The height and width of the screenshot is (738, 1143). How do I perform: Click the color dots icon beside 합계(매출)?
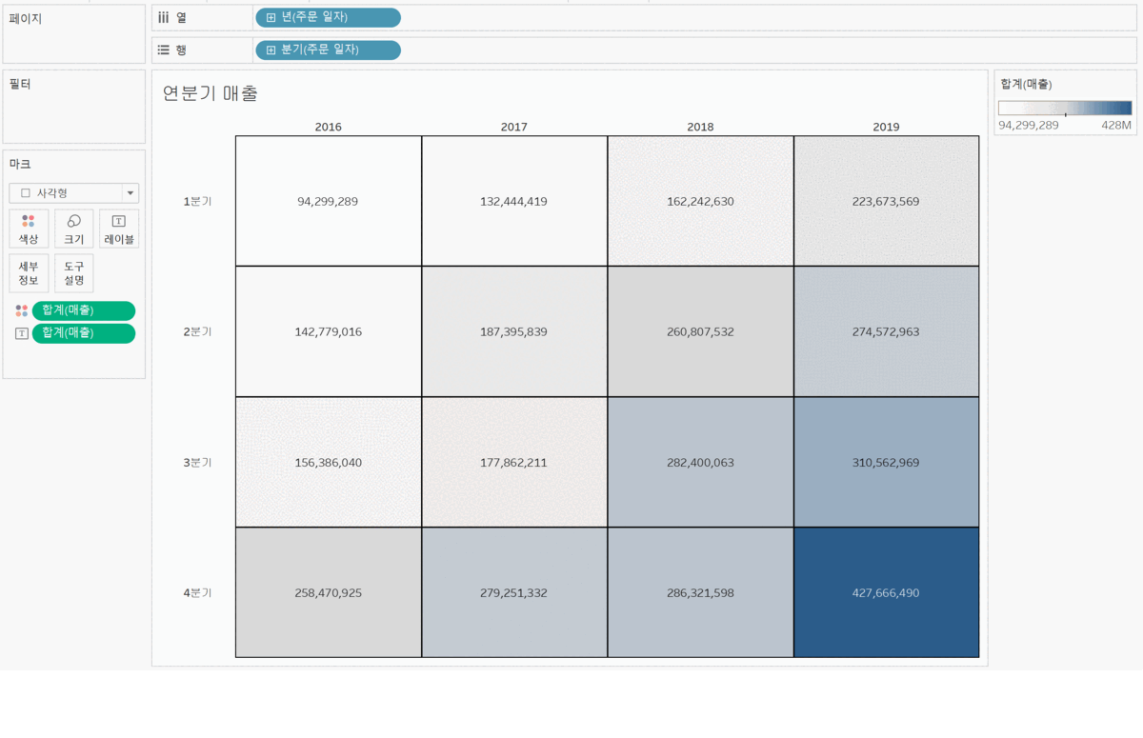coord(21,310)
